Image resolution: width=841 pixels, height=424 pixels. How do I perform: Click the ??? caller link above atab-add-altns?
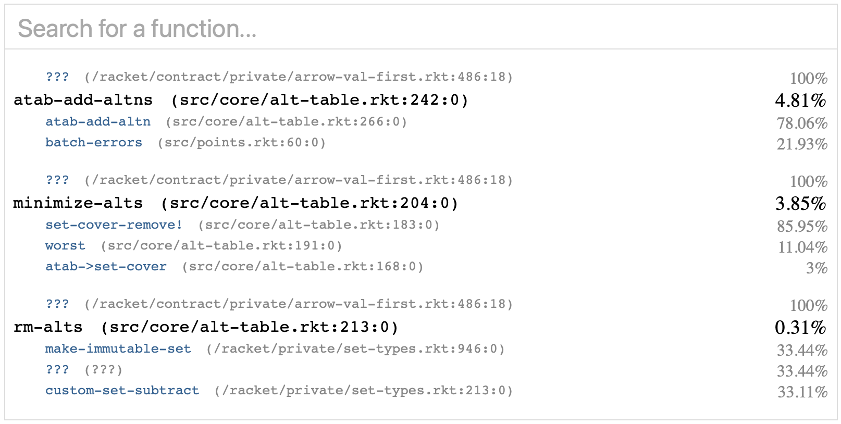pyautogui.click(x=57, y=77)
